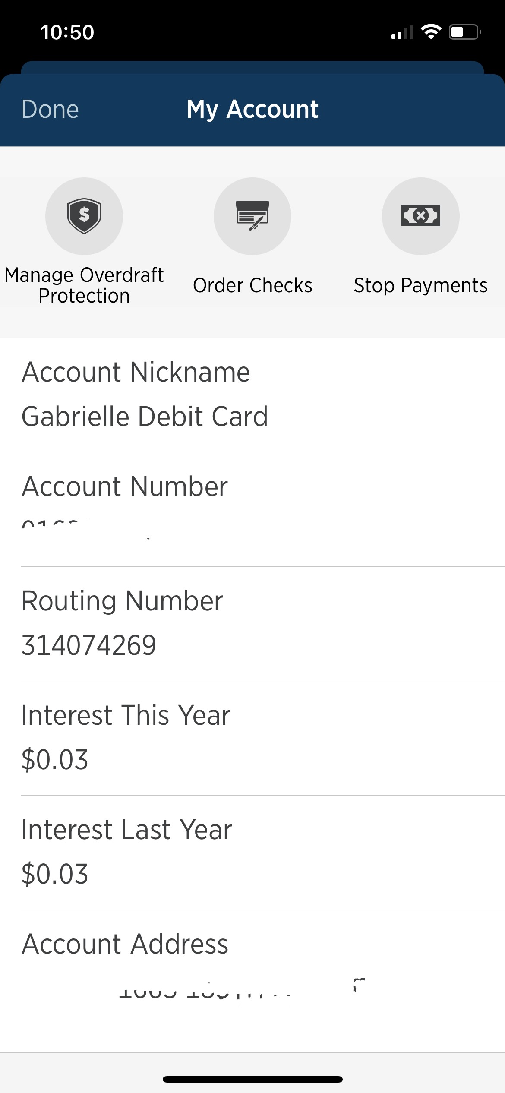The height and width of the screenshot is (1093, 505).
Task: Tap the Routing Number label
Action: coord(122,601)
